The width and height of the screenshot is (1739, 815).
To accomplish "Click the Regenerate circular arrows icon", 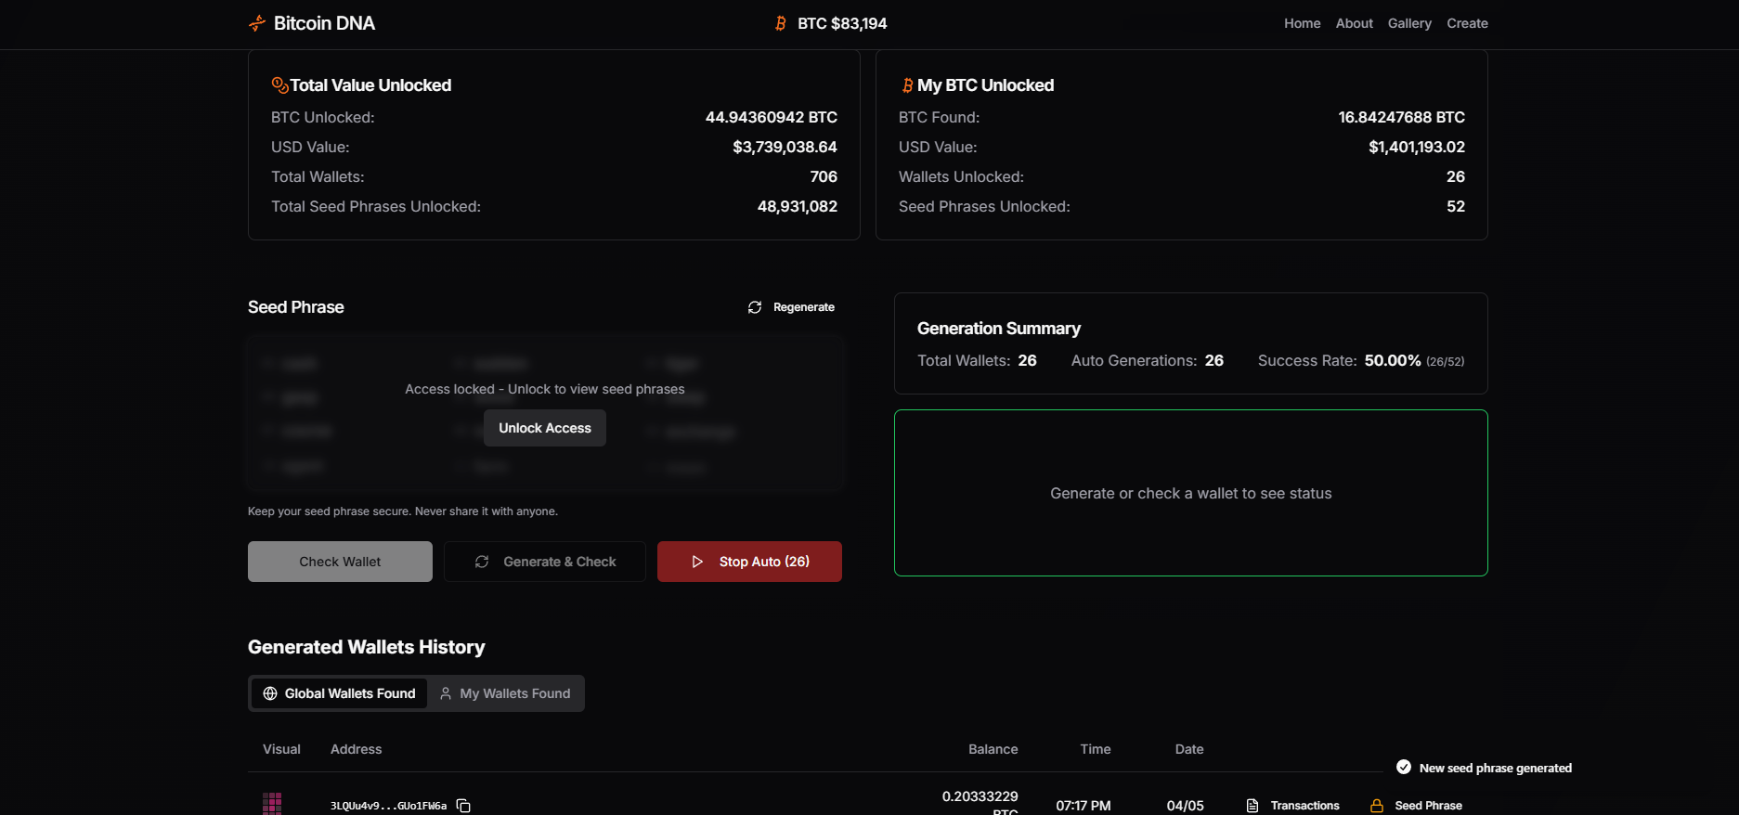I will click(755, 307).
